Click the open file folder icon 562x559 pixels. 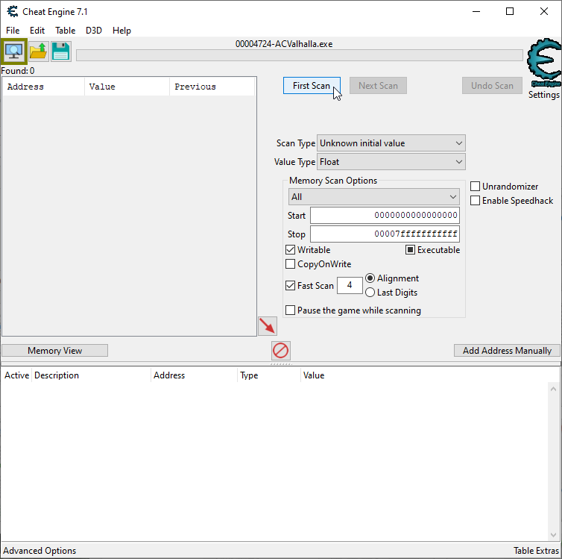(x=38, y=51)
